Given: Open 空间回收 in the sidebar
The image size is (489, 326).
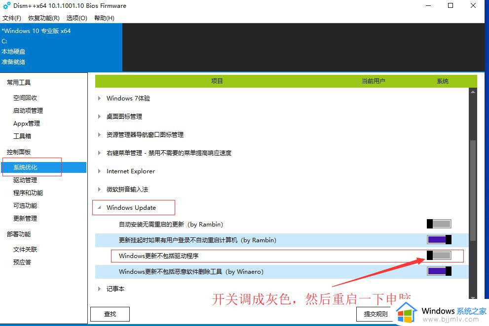Looking at the screenshot, I should pyautogui.click(x=25, y=98).
